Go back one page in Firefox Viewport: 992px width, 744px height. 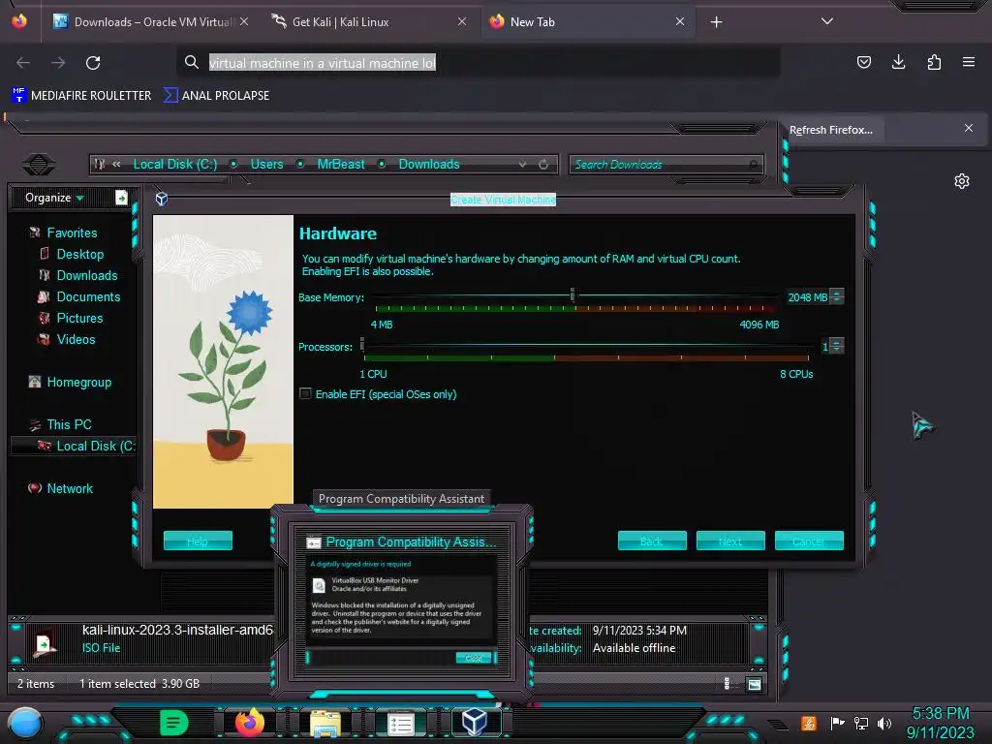pyautogui.click(x=23, y=63)
